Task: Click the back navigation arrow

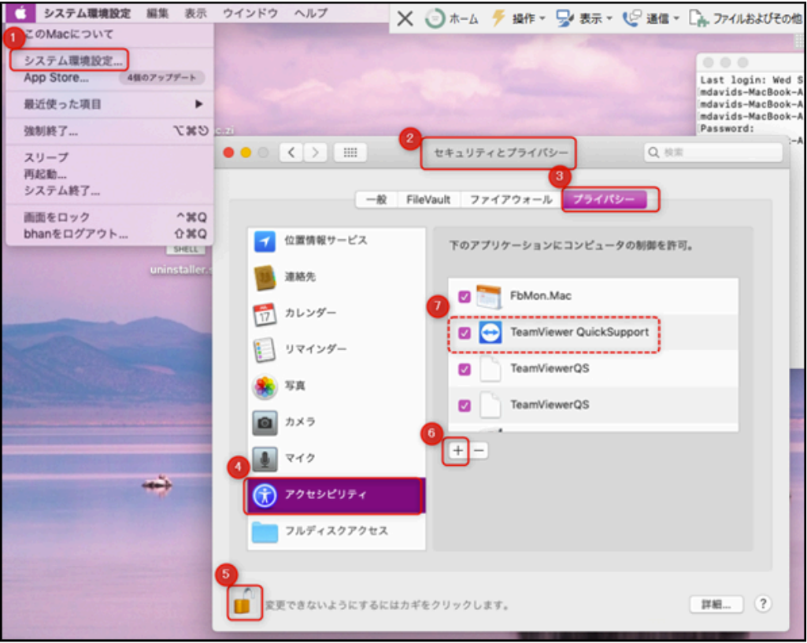Action: point(291,153)
